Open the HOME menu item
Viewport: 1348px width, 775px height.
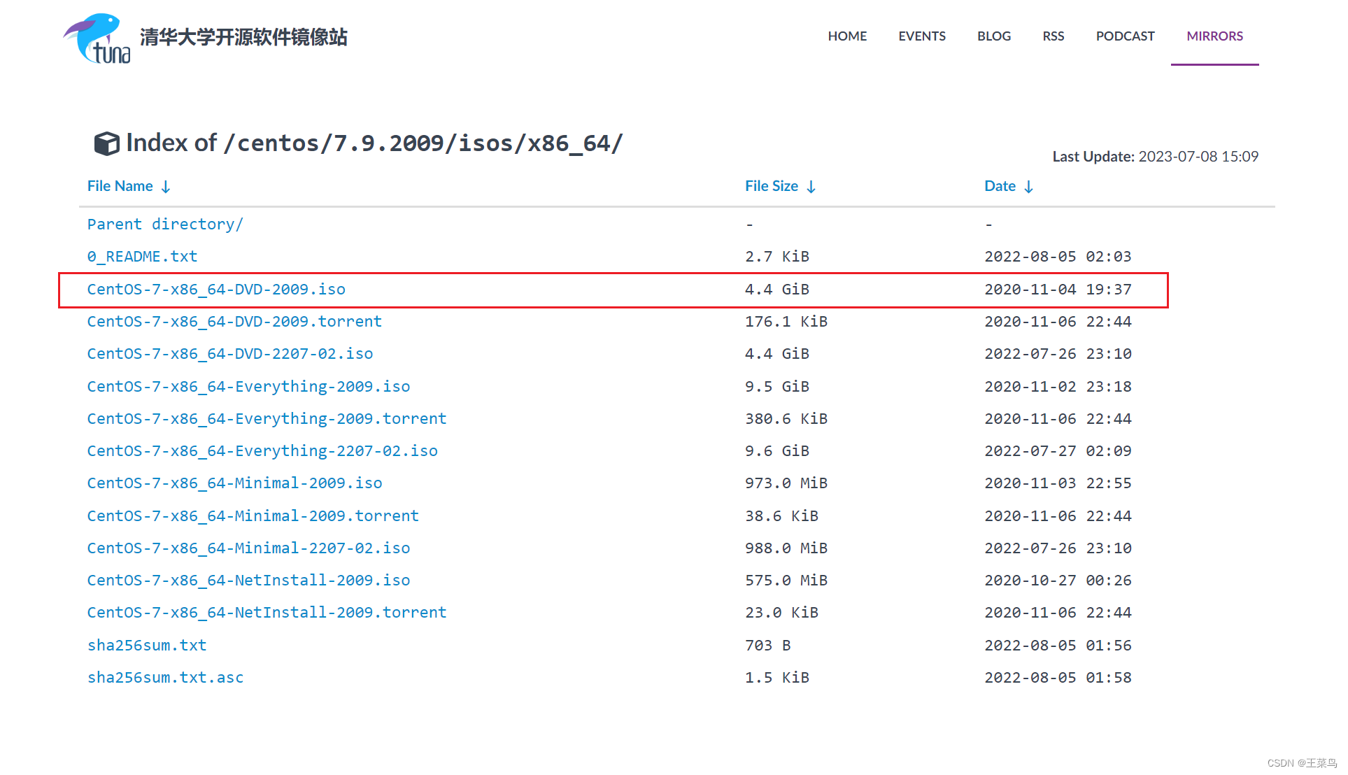[847, 36]
